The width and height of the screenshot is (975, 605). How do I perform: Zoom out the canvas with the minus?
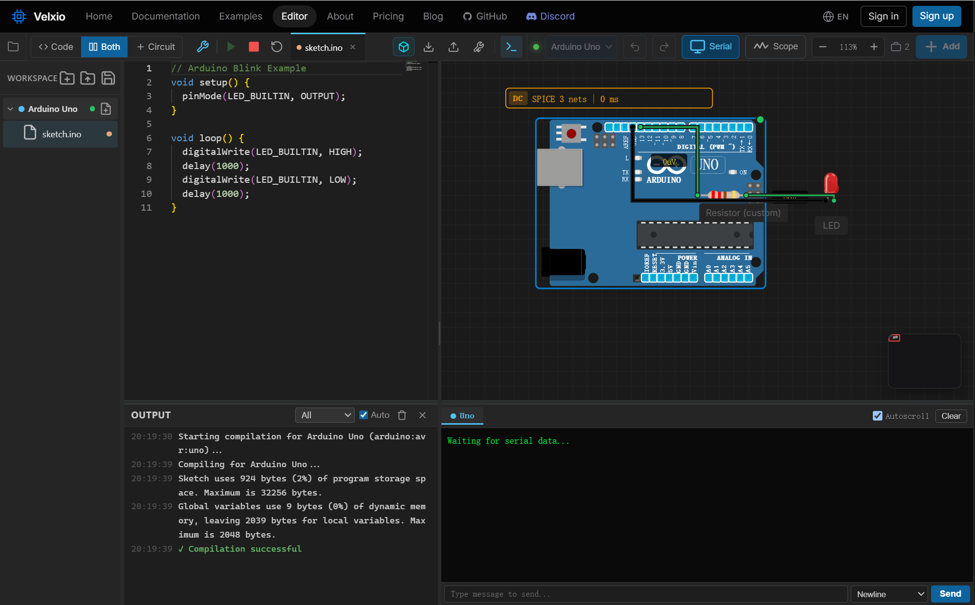click(x=823, y=46)
